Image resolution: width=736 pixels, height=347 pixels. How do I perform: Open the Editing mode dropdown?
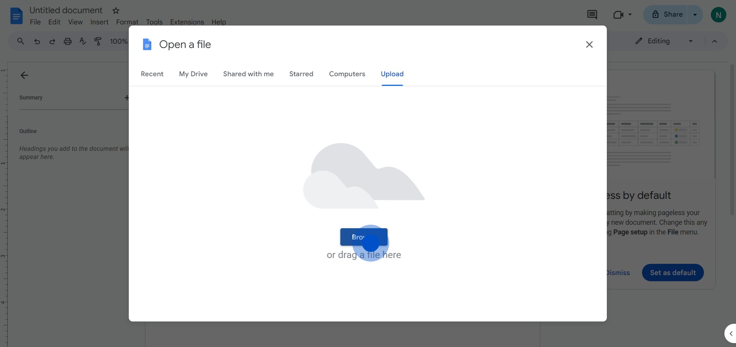[x=664, y=41]
